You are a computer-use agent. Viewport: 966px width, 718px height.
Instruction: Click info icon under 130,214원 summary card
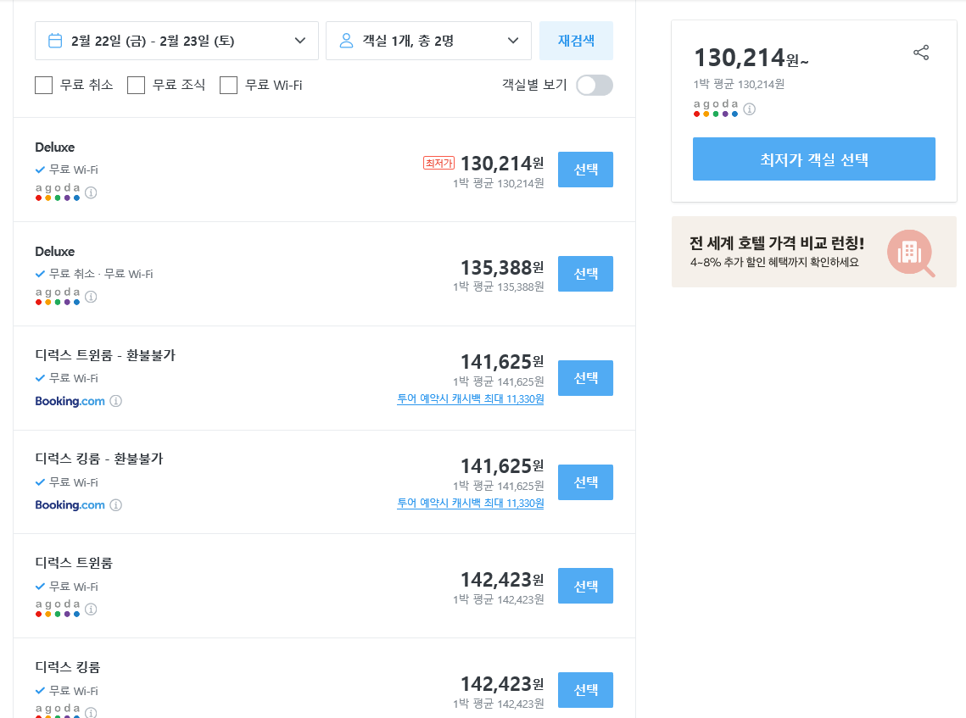750,109
